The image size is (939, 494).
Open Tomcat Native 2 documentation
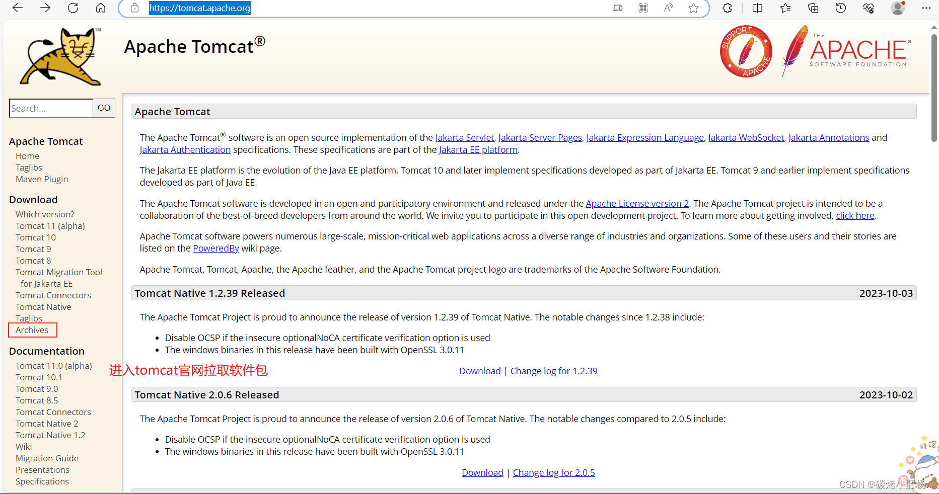[x=47, y=424]
